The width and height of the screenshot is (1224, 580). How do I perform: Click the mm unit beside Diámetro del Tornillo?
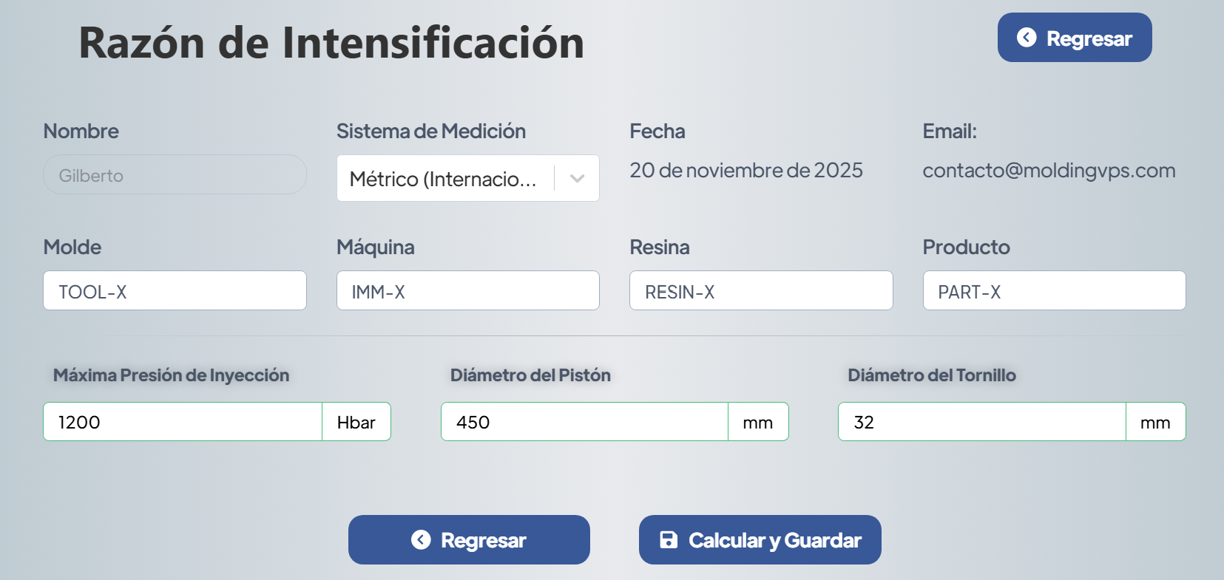1155,422
